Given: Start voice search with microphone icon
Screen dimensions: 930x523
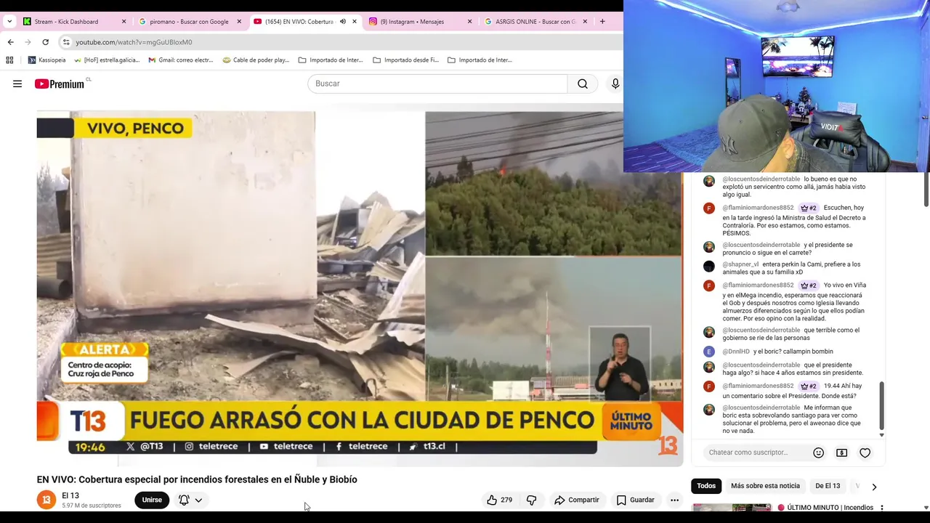Looking at the screenshot, I should point(615,84).
